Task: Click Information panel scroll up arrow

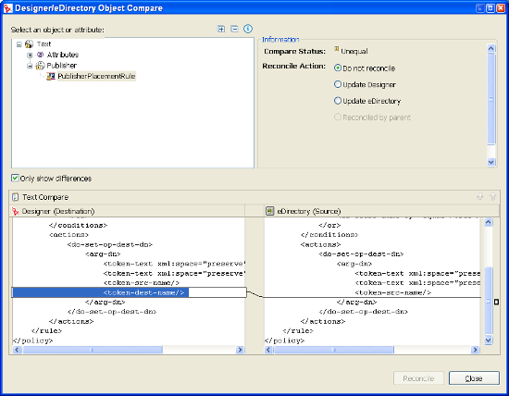Action: (x=491, y=48)
